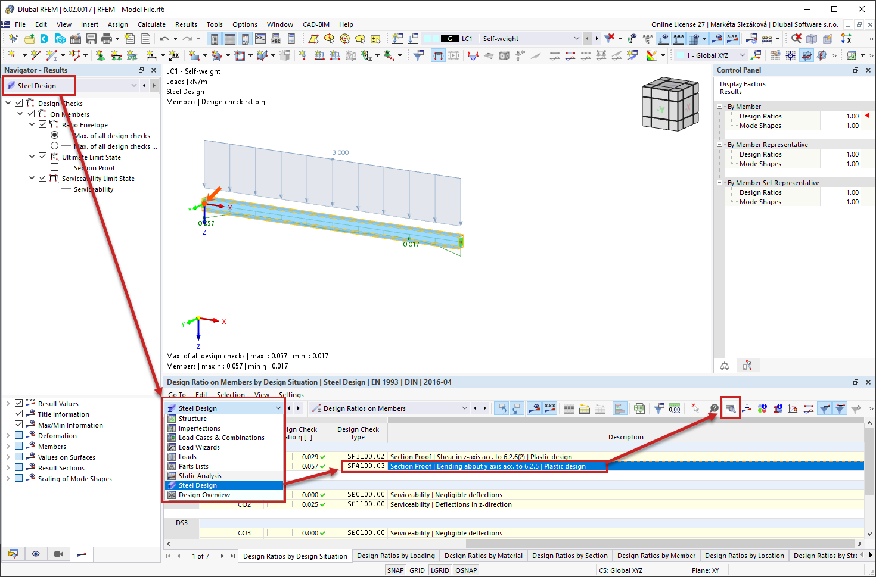Image resolution: width=876 pixels, height=577 pixels.
Task: Select Static Analysis in the dropdown list
Action: [224, 476]
